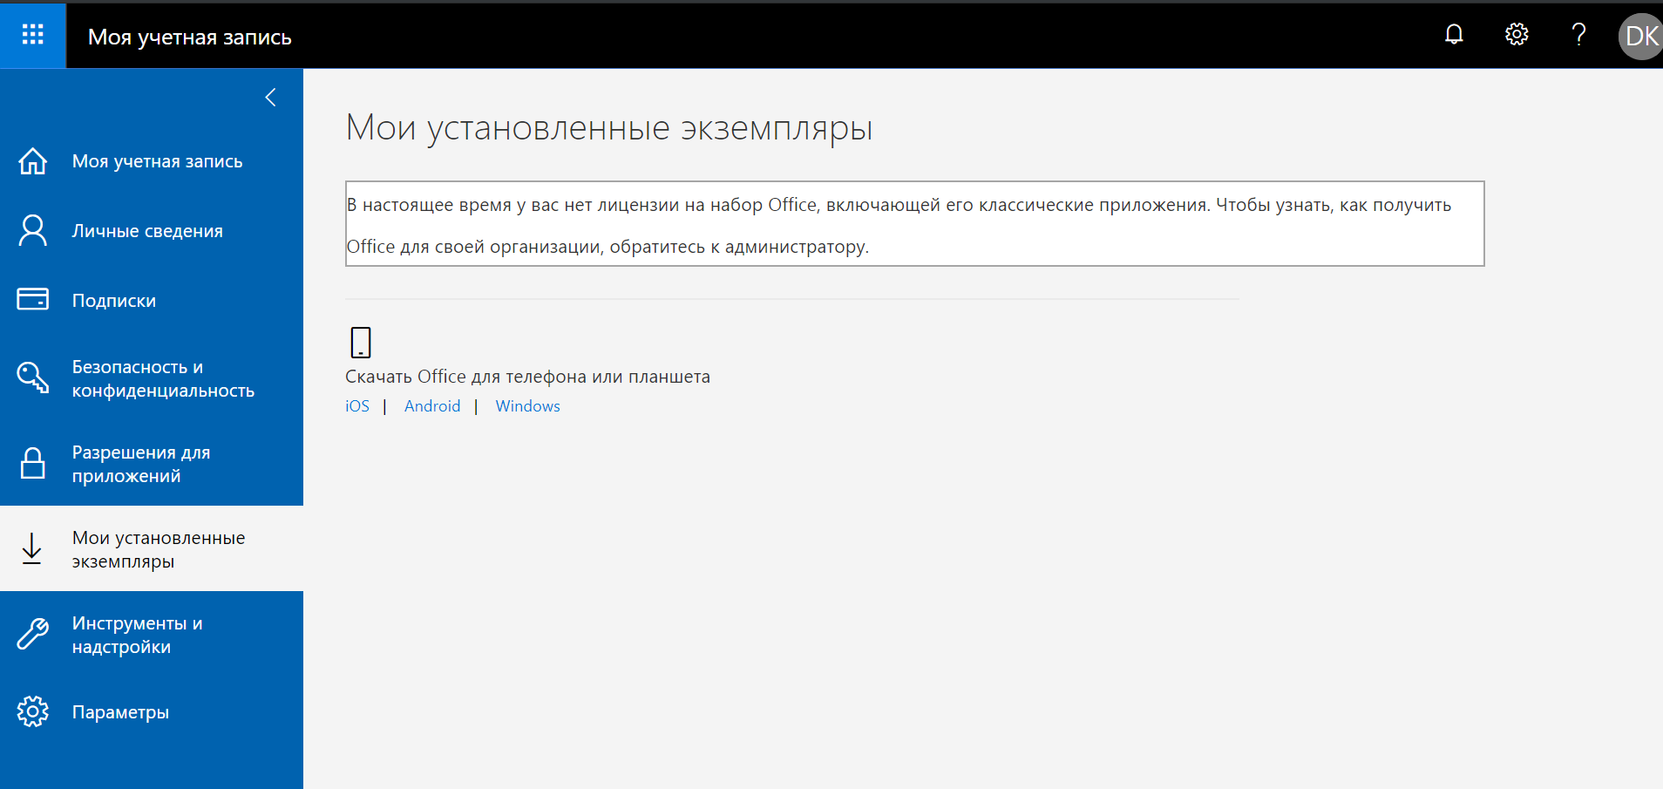Viewport: 1663px width, 789px height.
Task: Open the notifications bell
Action: tap(1454, 34)
